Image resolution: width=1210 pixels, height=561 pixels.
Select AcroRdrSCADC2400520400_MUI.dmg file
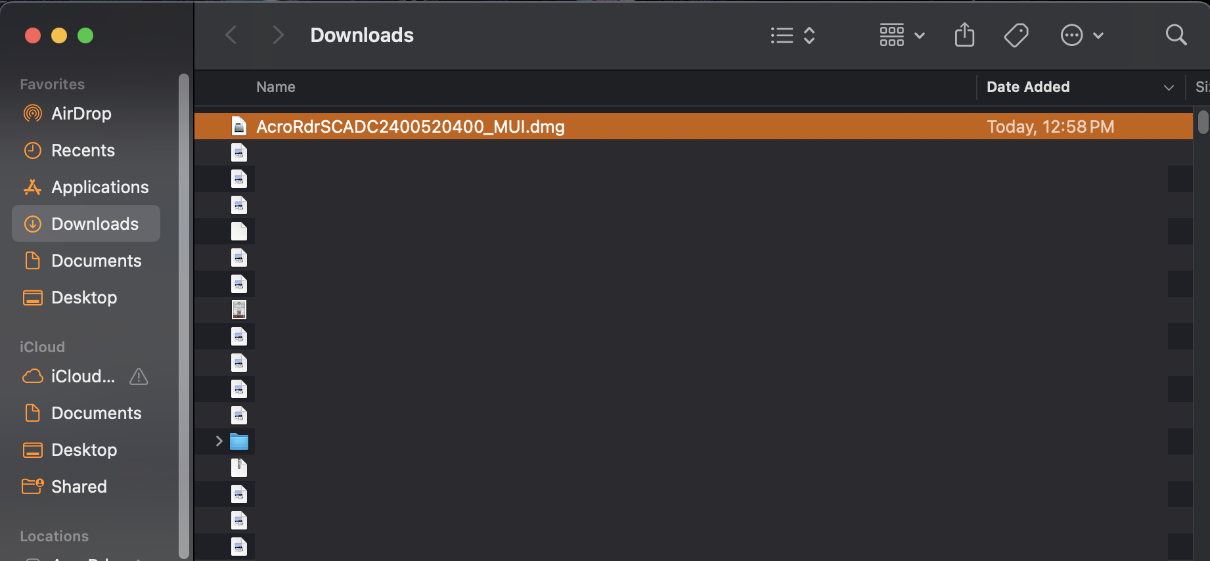click(693, 126)
